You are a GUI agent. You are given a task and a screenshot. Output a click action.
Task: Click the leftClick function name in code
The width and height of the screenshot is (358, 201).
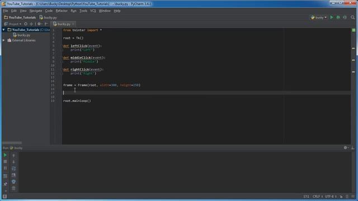point(79,46)
